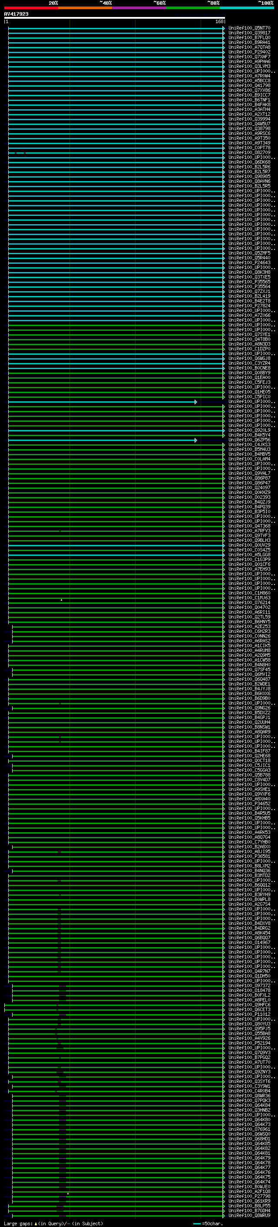Open hit UniRef100_Q6DK68
278x1227 pixels.
coord(249,162)
